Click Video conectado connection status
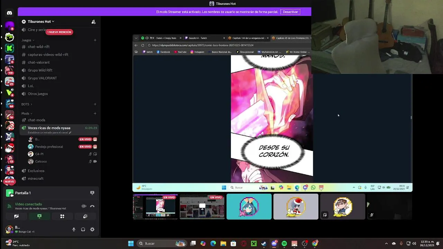 [28, 204]
